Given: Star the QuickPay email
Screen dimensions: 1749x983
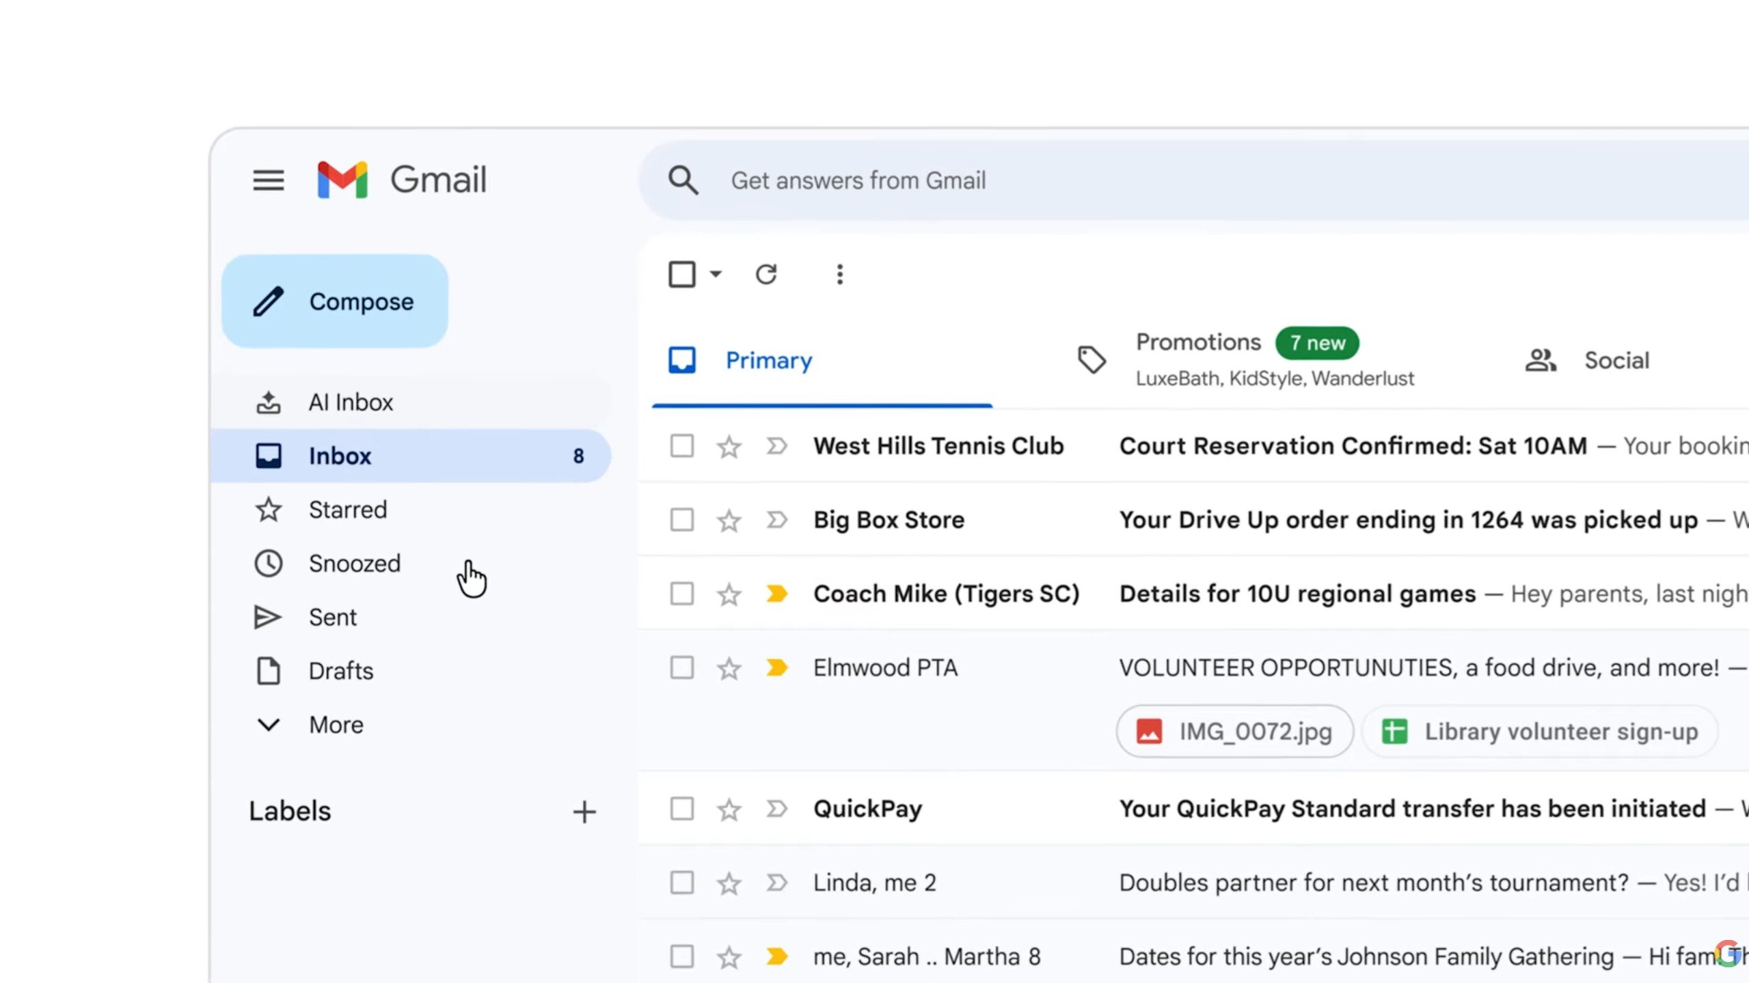Looking at the screenshot, I should [729, 809].
